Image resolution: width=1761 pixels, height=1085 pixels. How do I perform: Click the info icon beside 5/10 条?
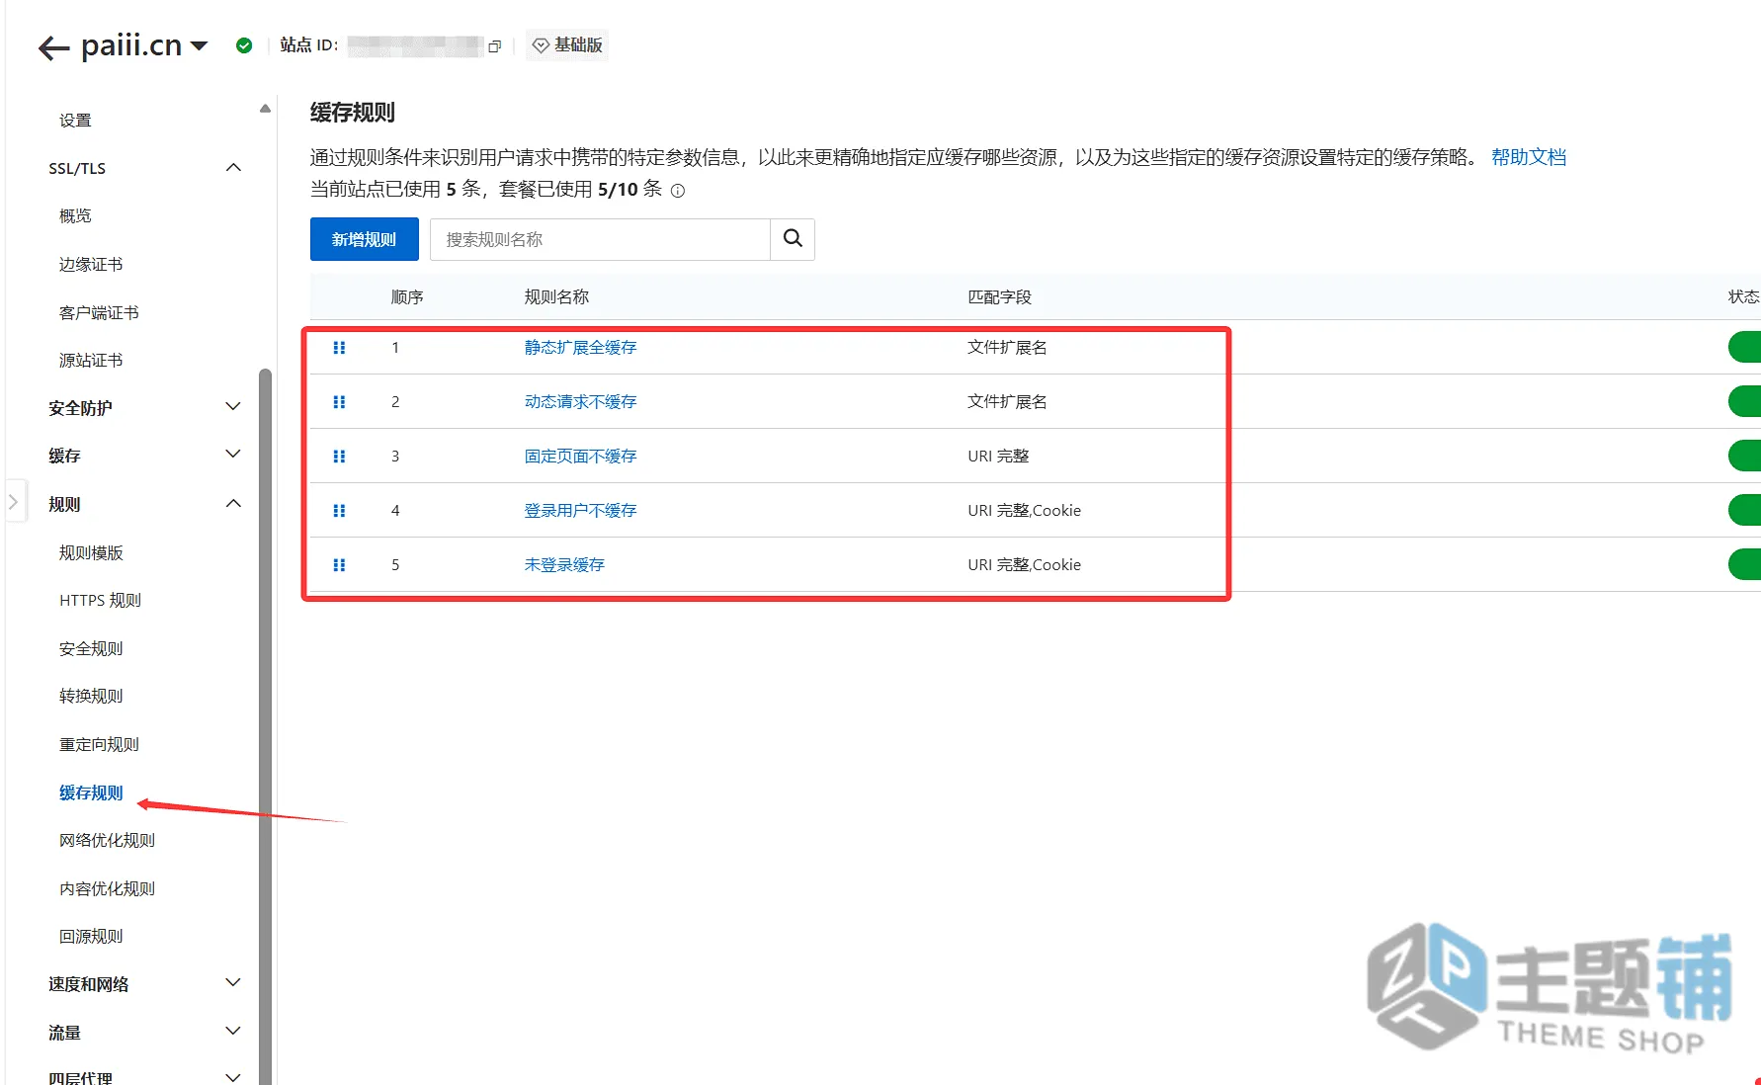click(x=678, y=191)
